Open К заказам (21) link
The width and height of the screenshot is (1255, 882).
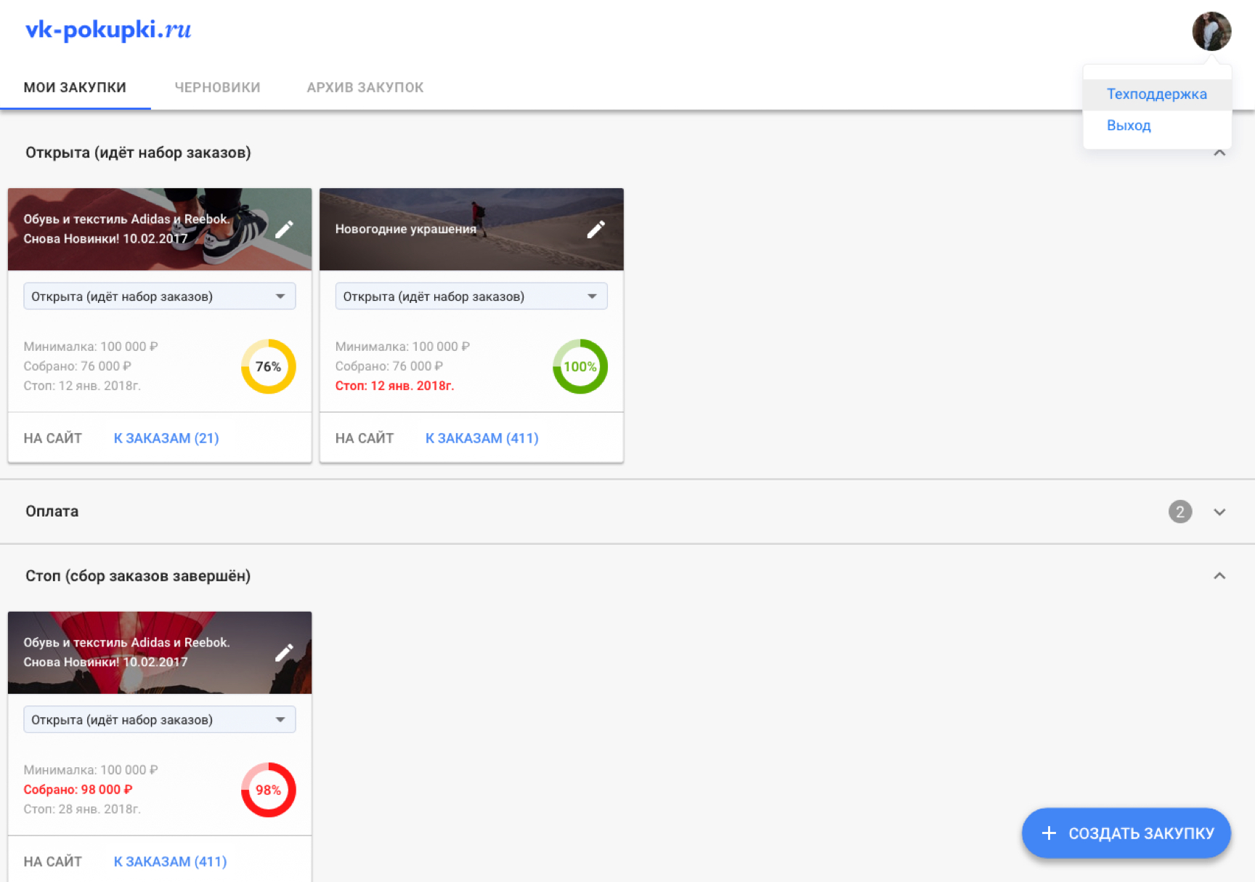[x=166, y=438]
